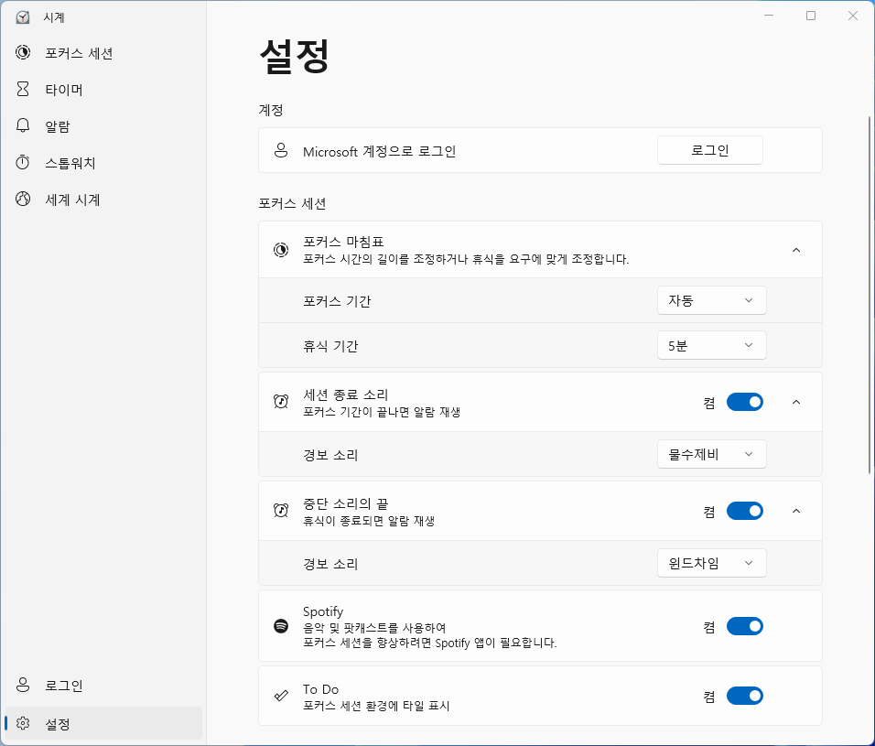Image resolution: width=875 pixels, height=746 pixels.
Task: Click the vertical scrollbar on the right
Action: coord(870,295)
